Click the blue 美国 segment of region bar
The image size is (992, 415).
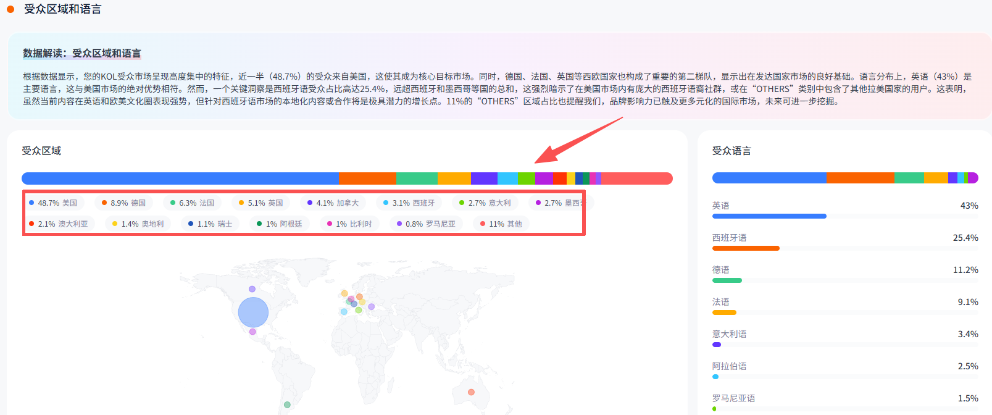point(180,178)
